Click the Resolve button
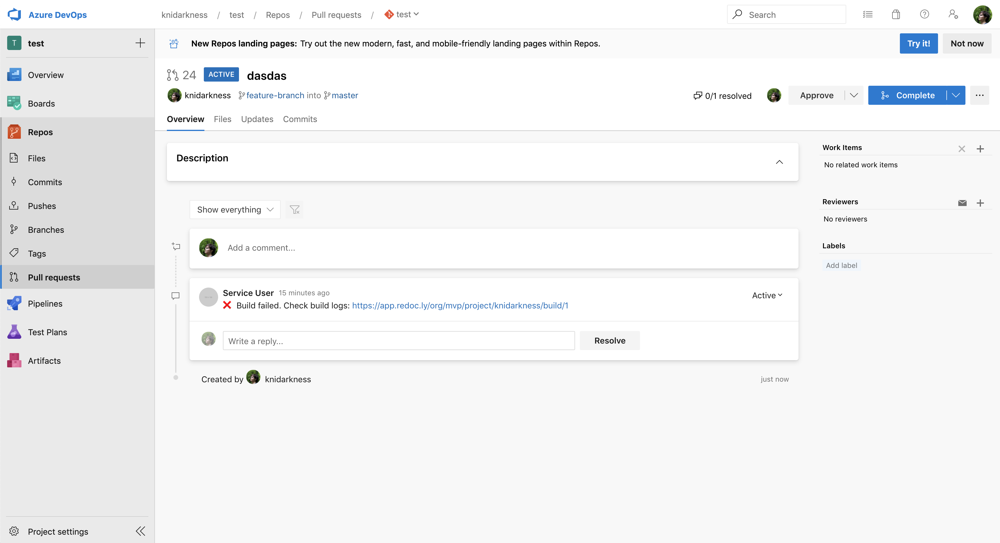Image resolution: width=1000 pixels, height=543 pixels. 610,341
